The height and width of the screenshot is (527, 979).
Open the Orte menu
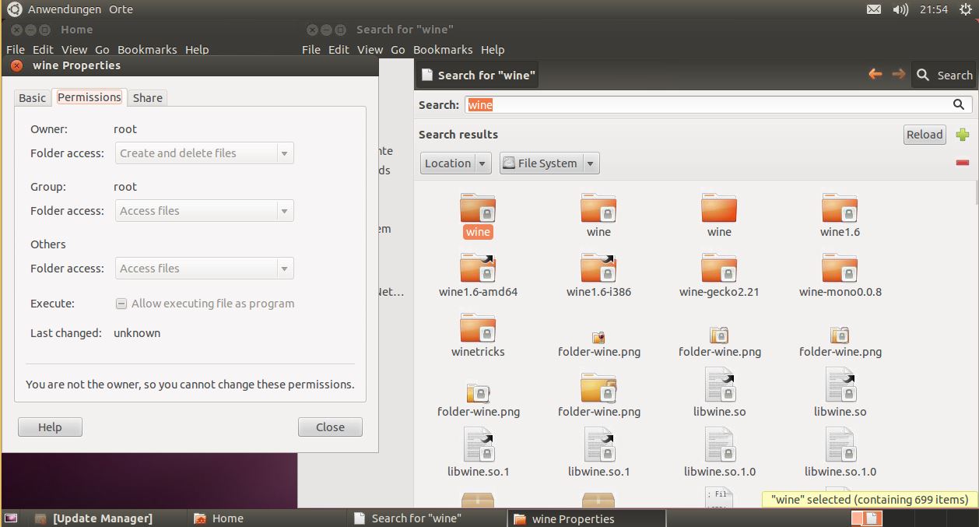click(x=121, y=9)
